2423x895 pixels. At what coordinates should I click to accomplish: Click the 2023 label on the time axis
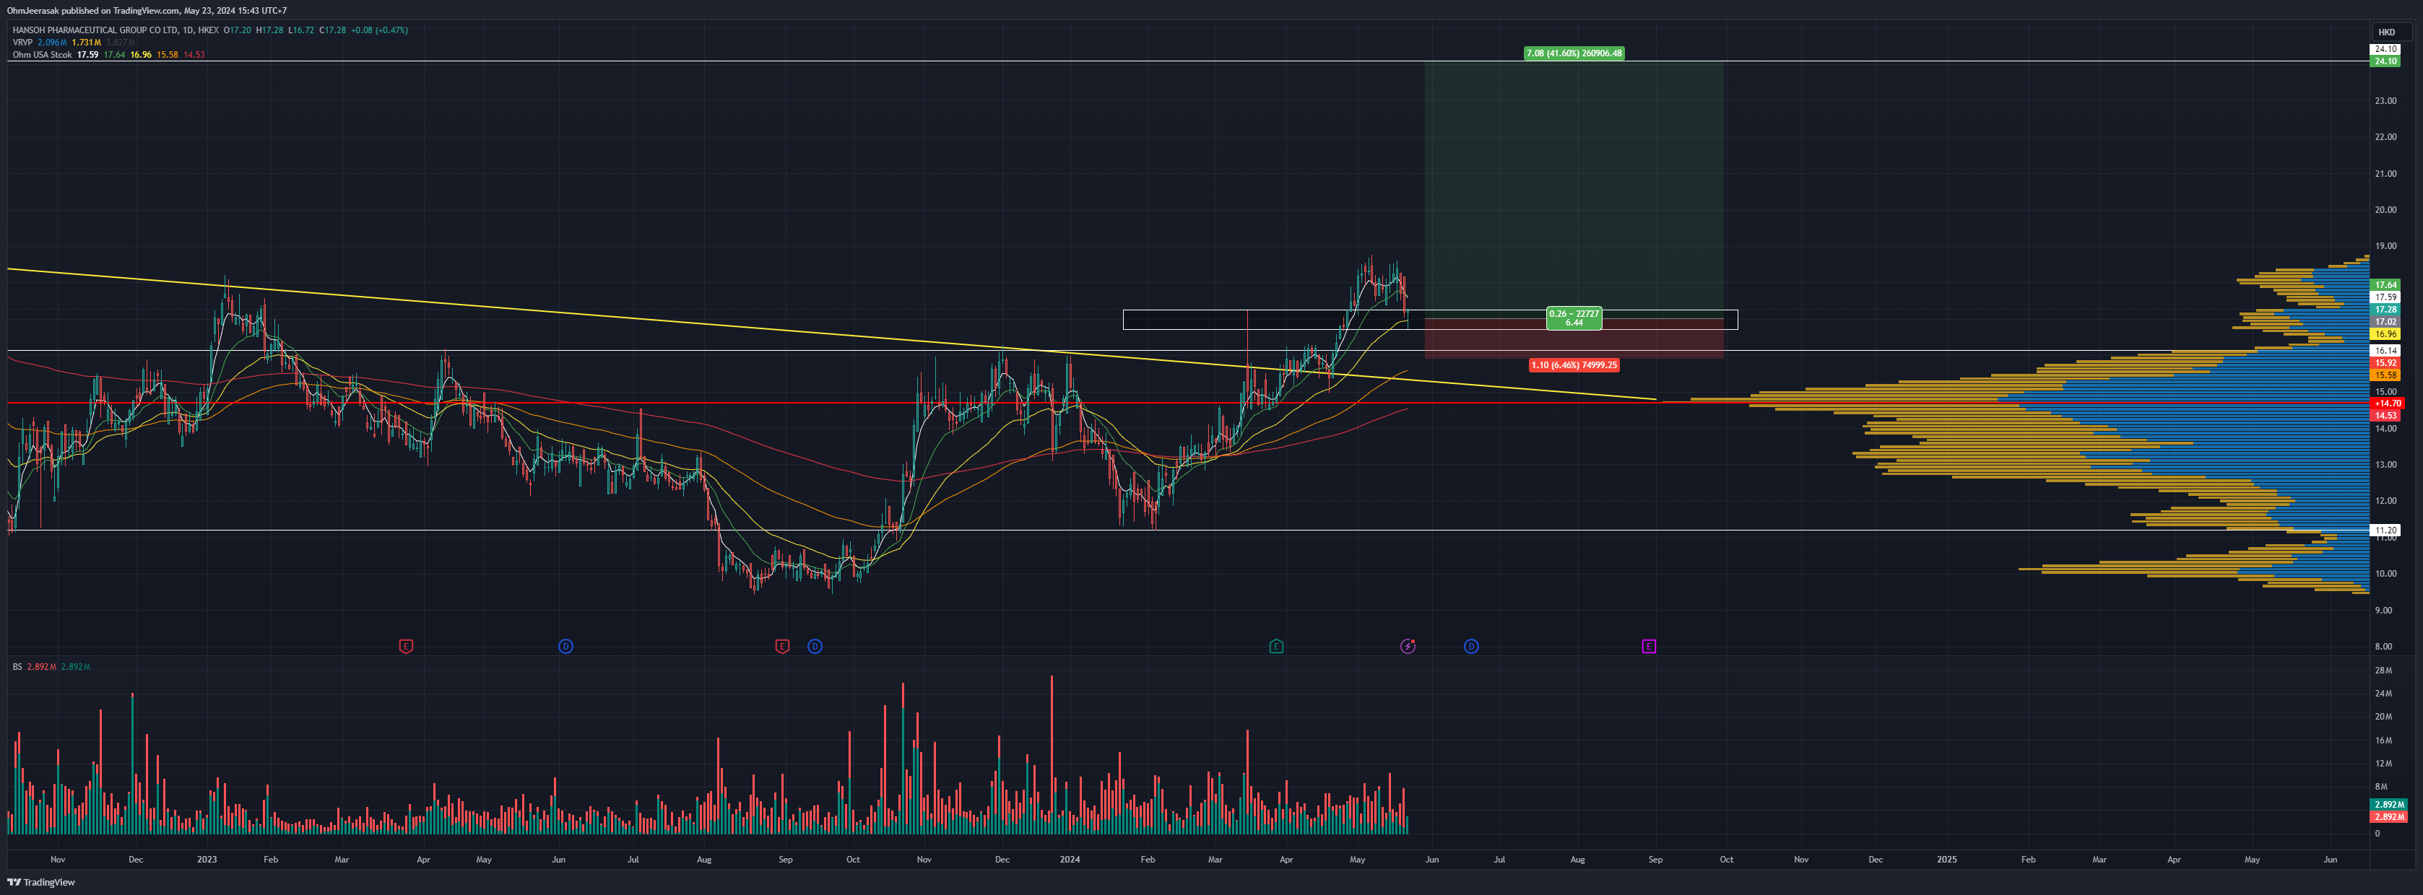pyautogui.click(x=207, y=860)
